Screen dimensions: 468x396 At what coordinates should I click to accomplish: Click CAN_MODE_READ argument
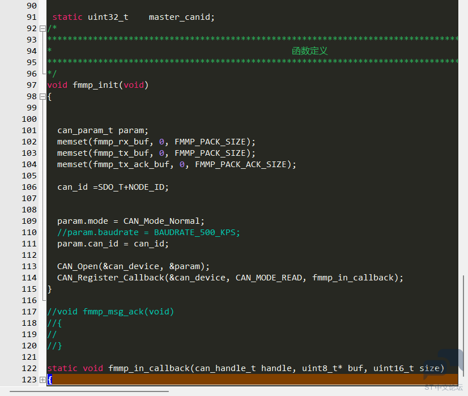coord(269,278)
